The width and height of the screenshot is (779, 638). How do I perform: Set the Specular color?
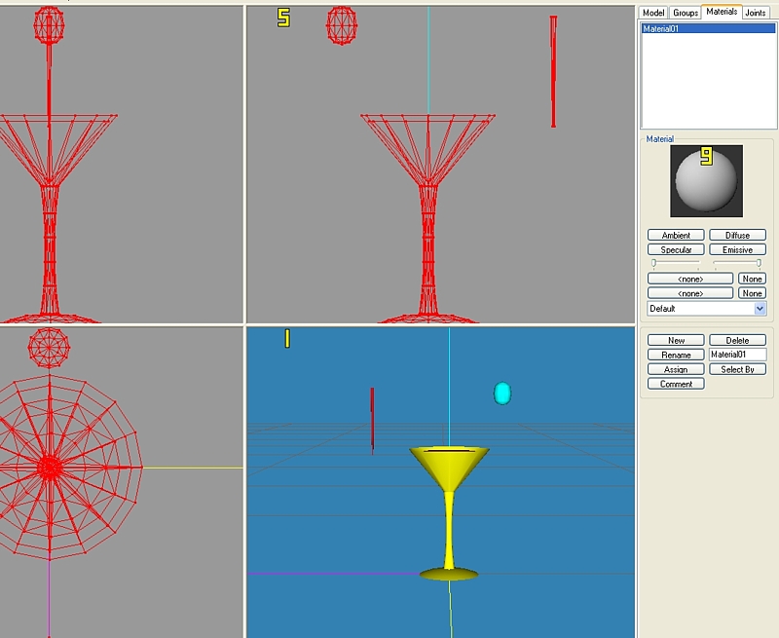(x=676, y=250)
